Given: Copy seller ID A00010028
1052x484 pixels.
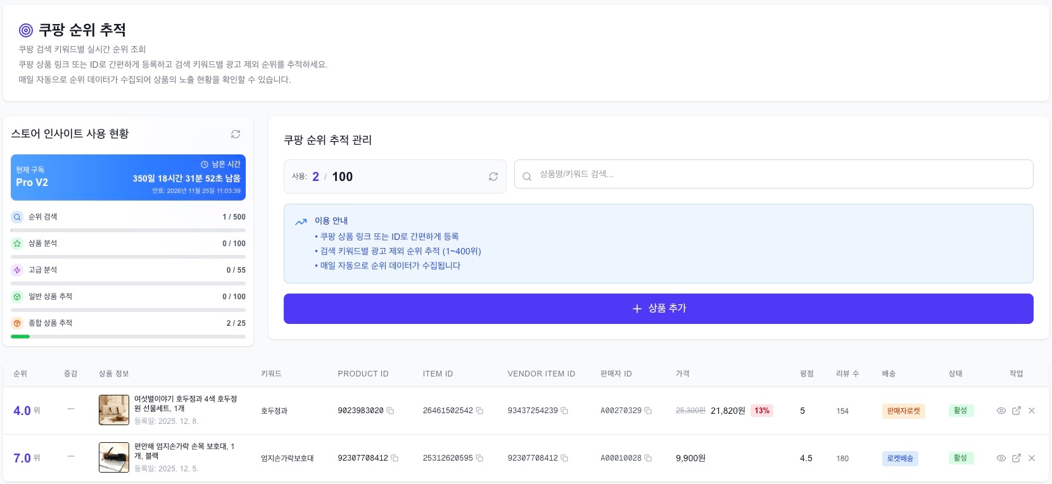Looking at the screenshot, I should 648,458.
